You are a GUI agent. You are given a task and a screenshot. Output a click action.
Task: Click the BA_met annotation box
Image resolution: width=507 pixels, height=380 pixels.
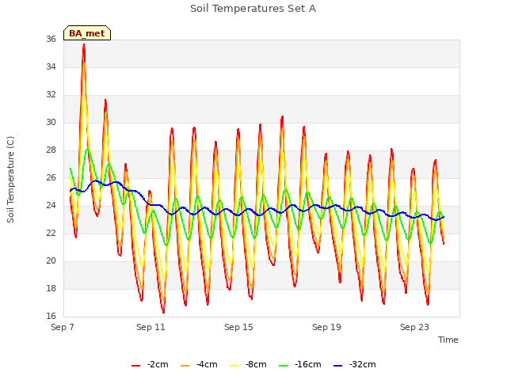coord(87,33)
